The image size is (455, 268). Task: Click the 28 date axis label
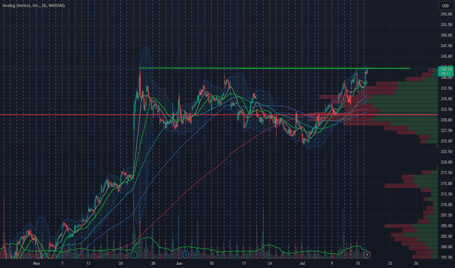153,263
